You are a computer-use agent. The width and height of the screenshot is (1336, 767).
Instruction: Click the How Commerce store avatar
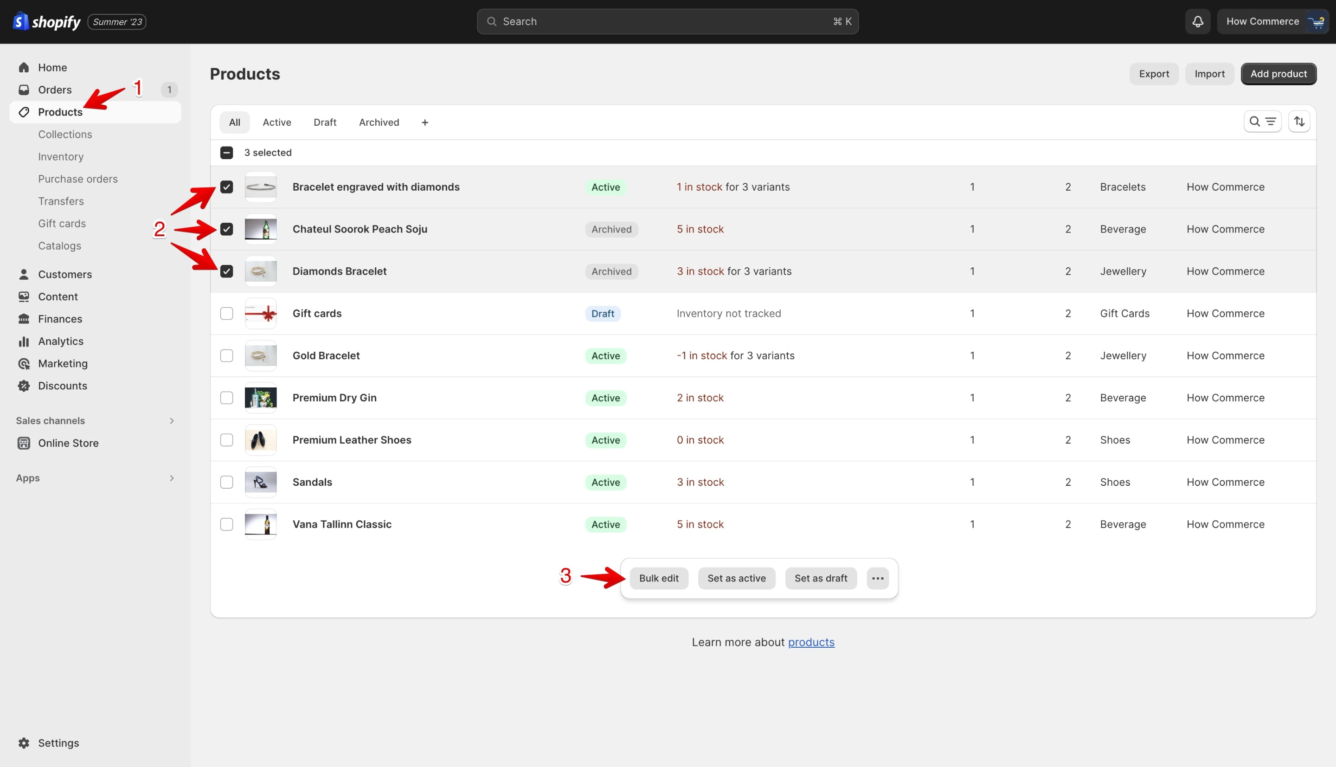(1317, 22)
